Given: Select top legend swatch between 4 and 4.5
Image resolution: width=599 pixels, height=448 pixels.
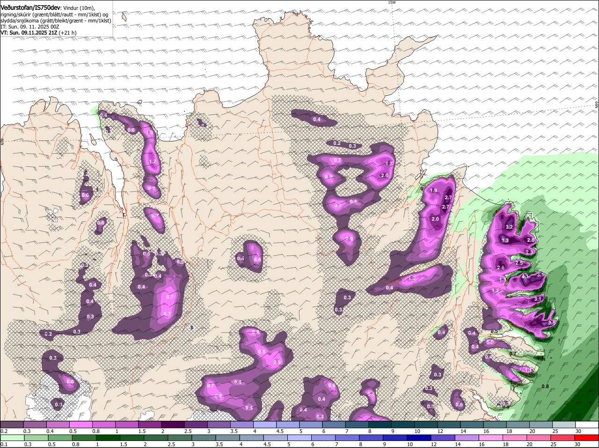Looking at the screenshot, I should 265,425.
